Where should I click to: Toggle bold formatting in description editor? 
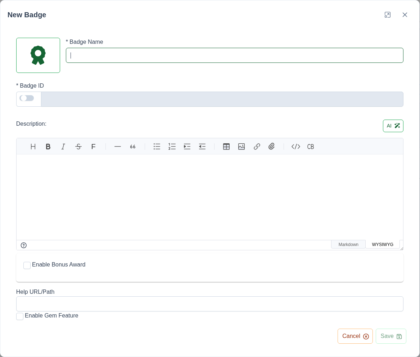point(48,147)
